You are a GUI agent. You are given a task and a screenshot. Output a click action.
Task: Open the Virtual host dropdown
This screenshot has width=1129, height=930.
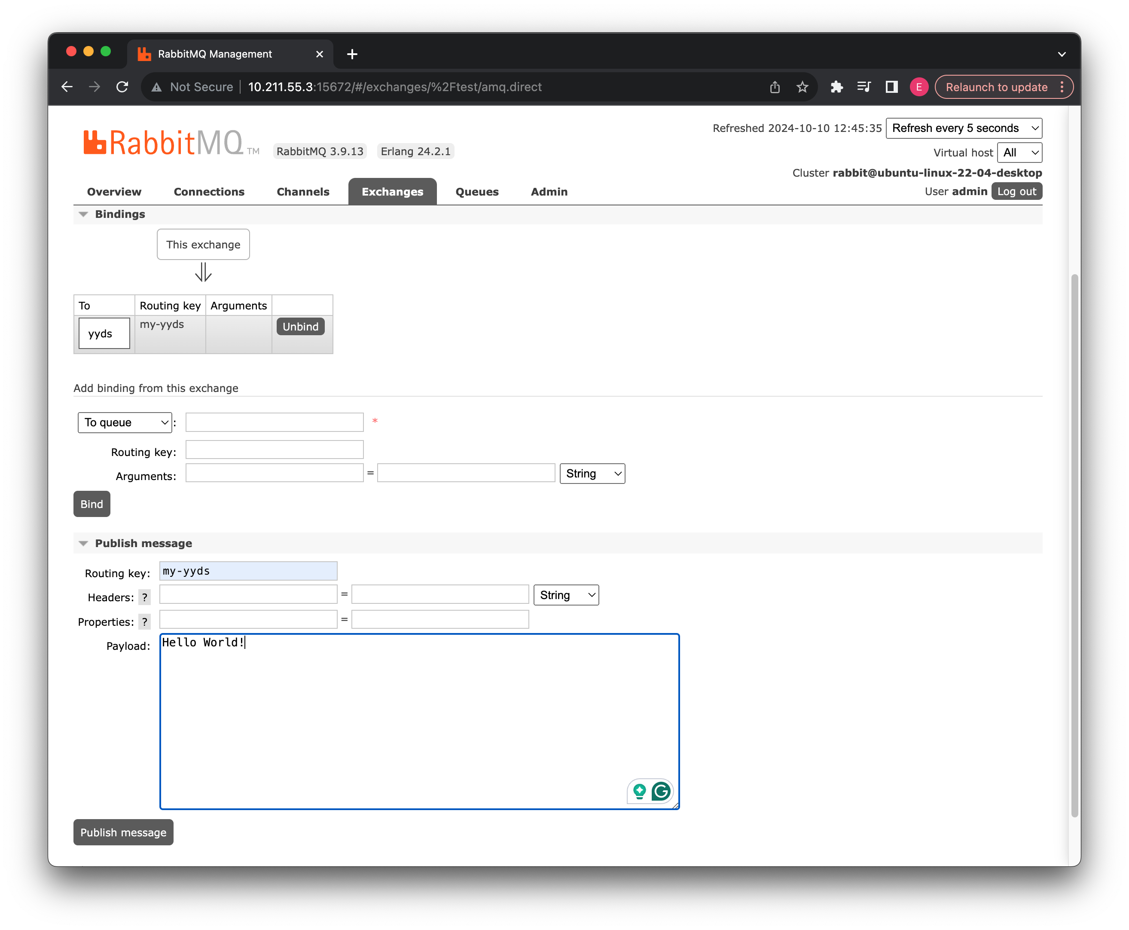pyautogui.click(x=1019, y=153)
